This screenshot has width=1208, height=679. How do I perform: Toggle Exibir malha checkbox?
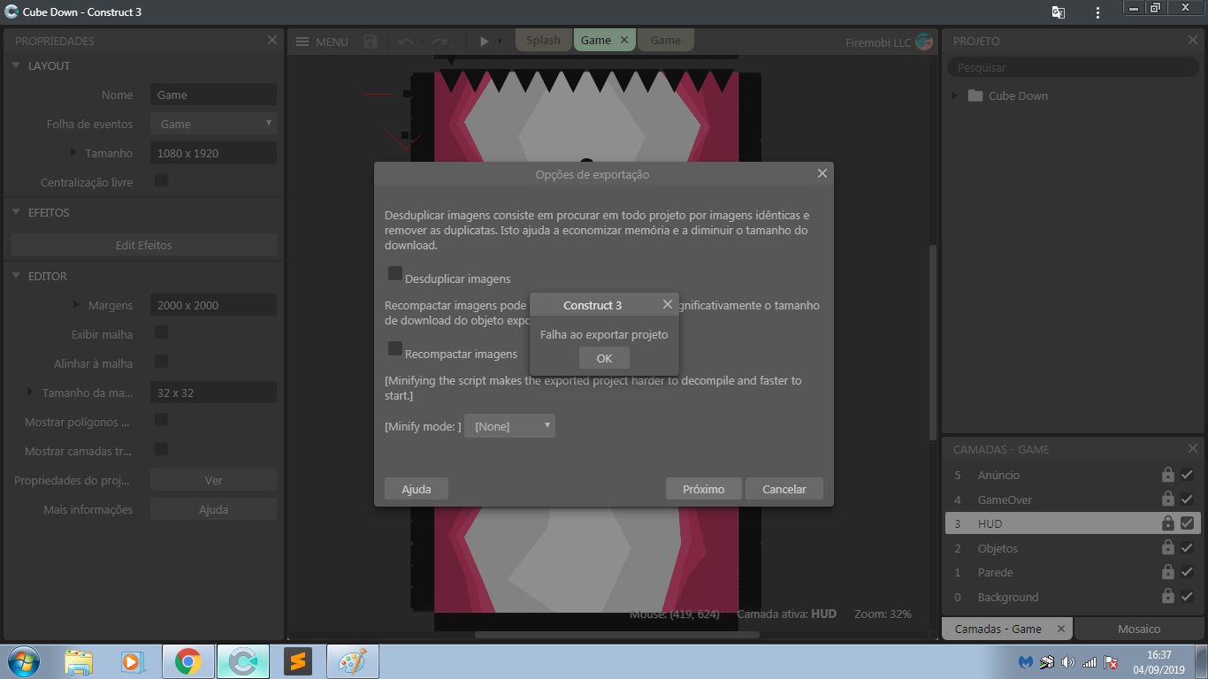tap(161, 332)
